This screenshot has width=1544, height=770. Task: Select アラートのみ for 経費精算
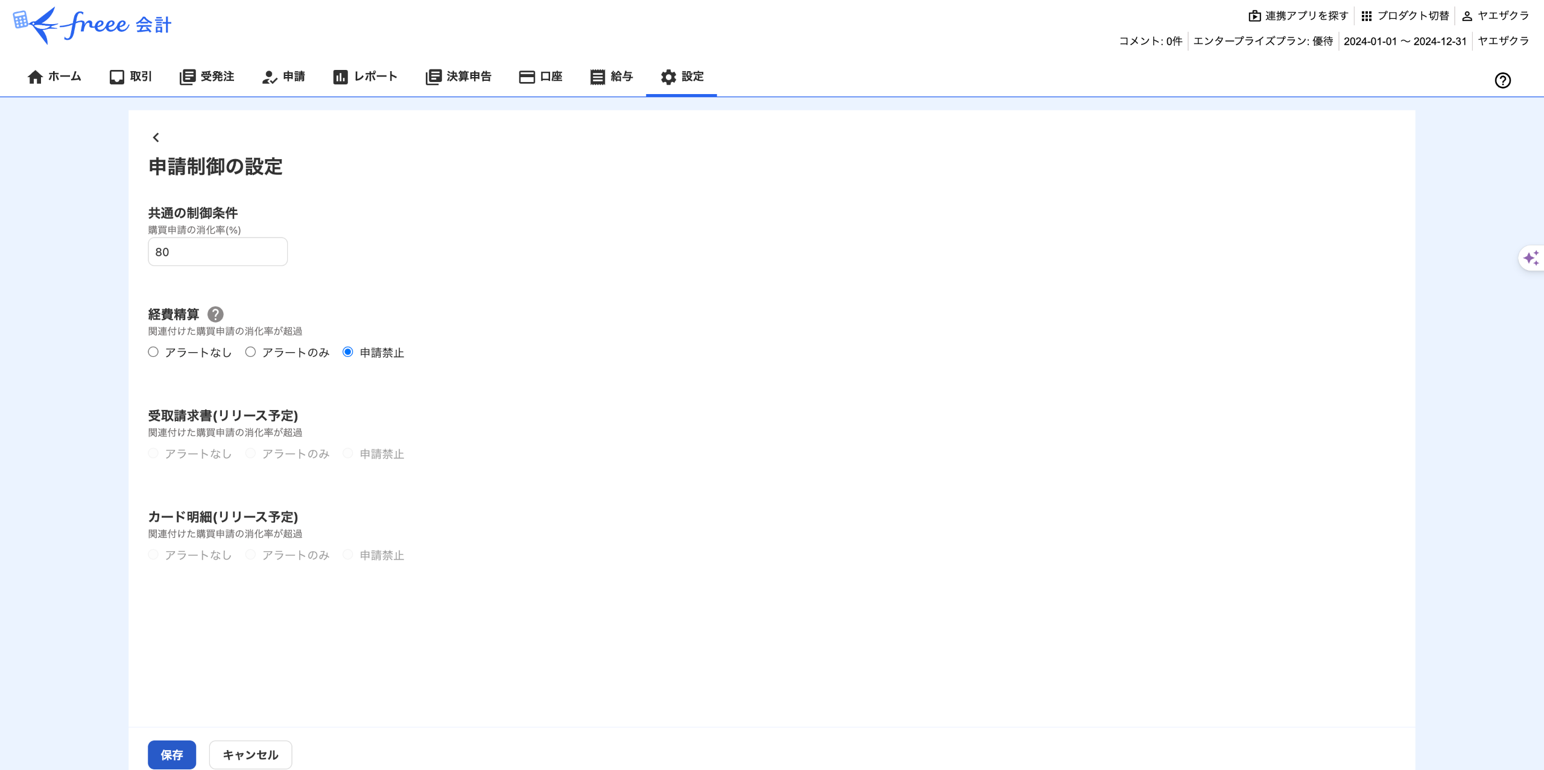(x=250, y=352)
